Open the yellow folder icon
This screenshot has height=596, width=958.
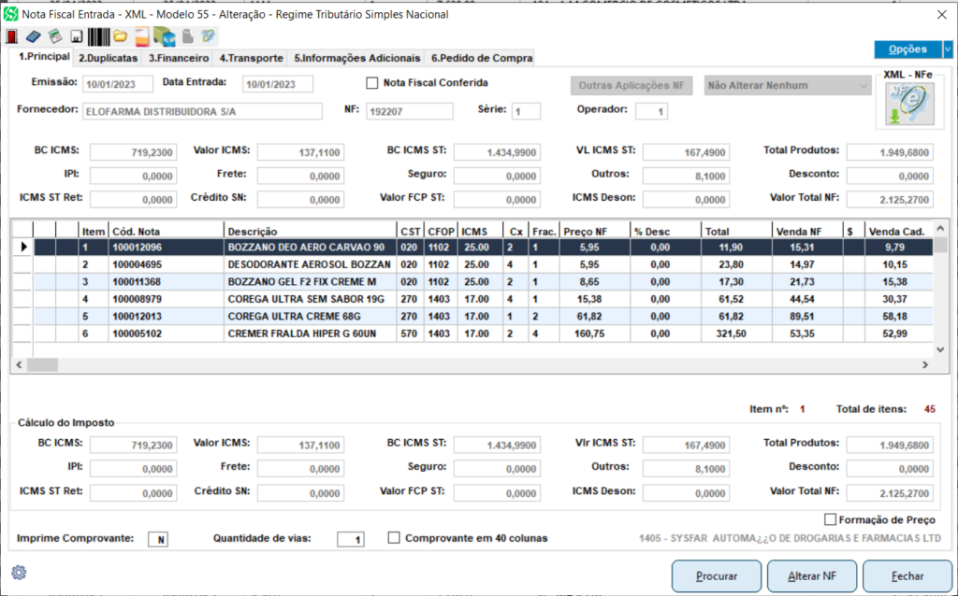click(121, 36)
